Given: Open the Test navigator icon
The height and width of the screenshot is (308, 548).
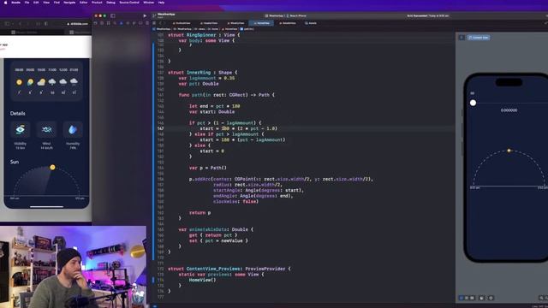Looking at the screenshot, I should [x=128, y=23].
